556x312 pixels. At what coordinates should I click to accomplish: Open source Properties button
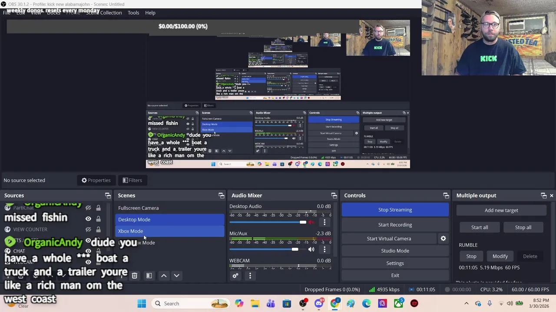[x=96, y=180]
